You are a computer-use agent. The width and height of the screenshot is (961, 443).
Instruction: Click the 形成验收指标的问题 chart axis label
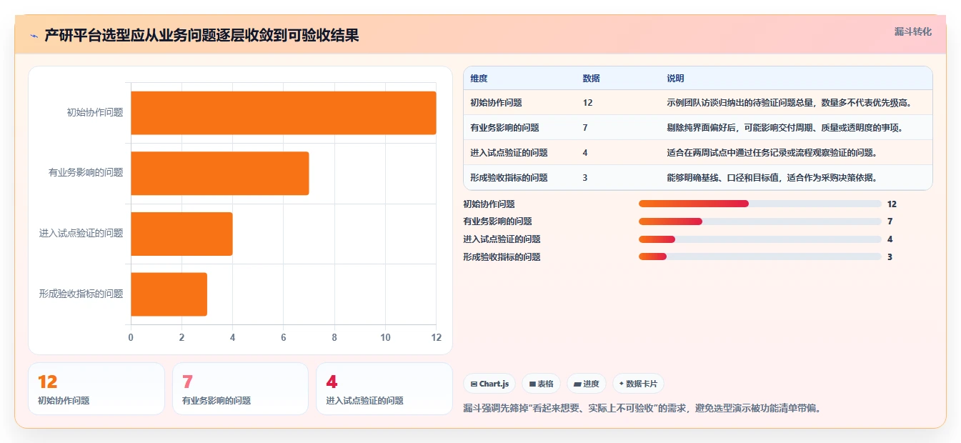(81, 294)
